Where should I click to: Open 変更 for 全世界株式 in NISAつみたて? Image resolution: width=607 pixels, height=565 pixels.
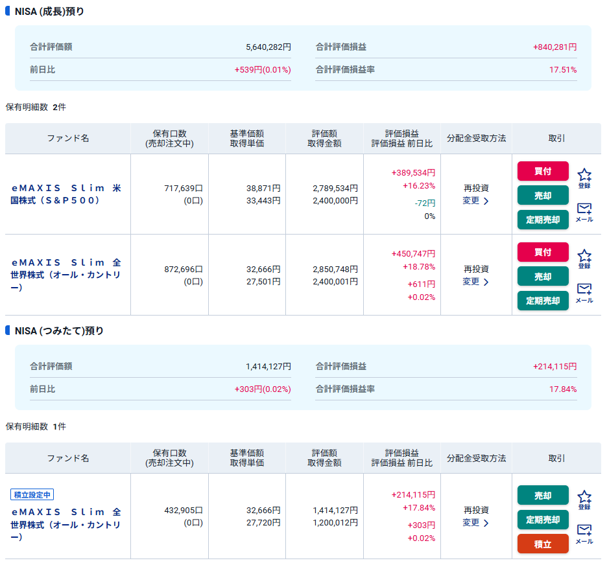point(475,523)
